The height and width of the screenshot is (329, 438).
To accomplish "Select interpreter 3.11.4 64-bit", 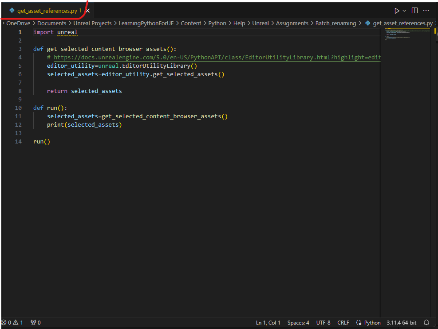I will [402, 323].
